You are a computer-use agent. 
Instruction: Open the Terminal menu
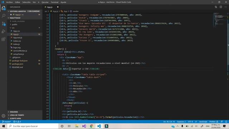click(55, 2)
